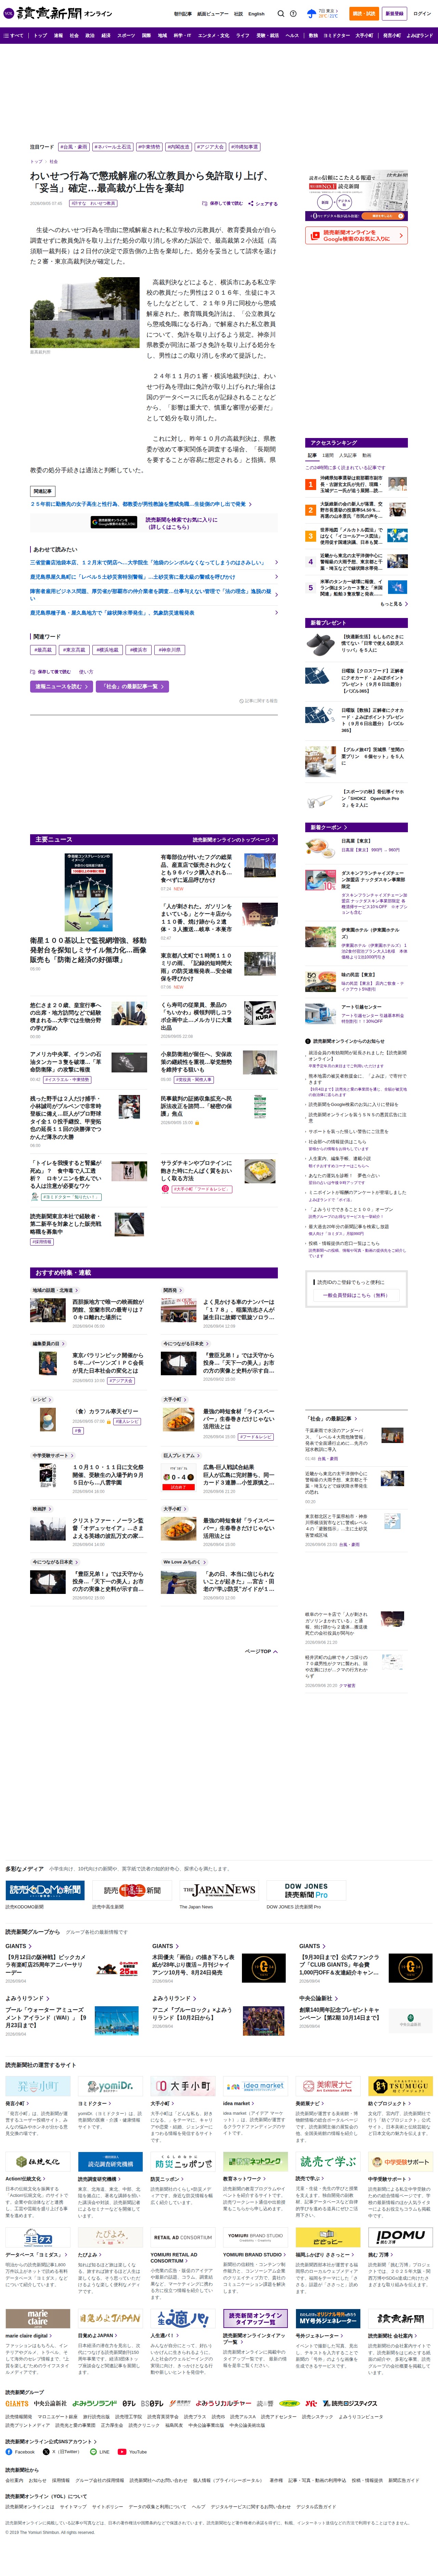Screen dimensions: 438x2576
Task: Open the yomiDr. site logo tile
Action: pyautogui.click(x=109, y=2086)
